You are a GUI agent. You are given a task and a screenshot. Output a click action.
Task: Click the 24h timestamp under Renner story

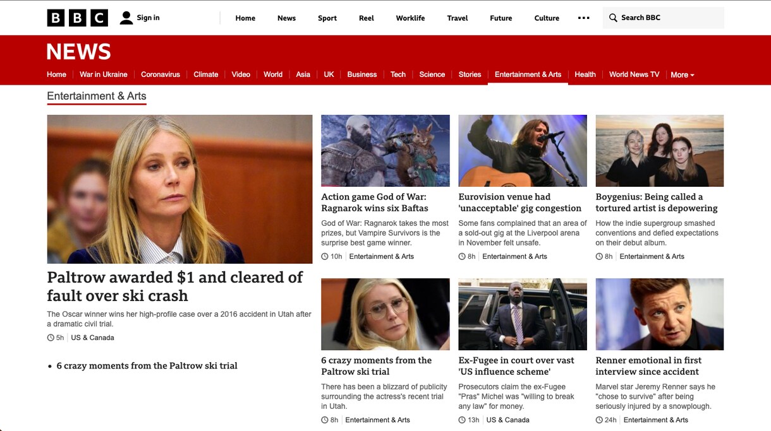coord(606,420)
